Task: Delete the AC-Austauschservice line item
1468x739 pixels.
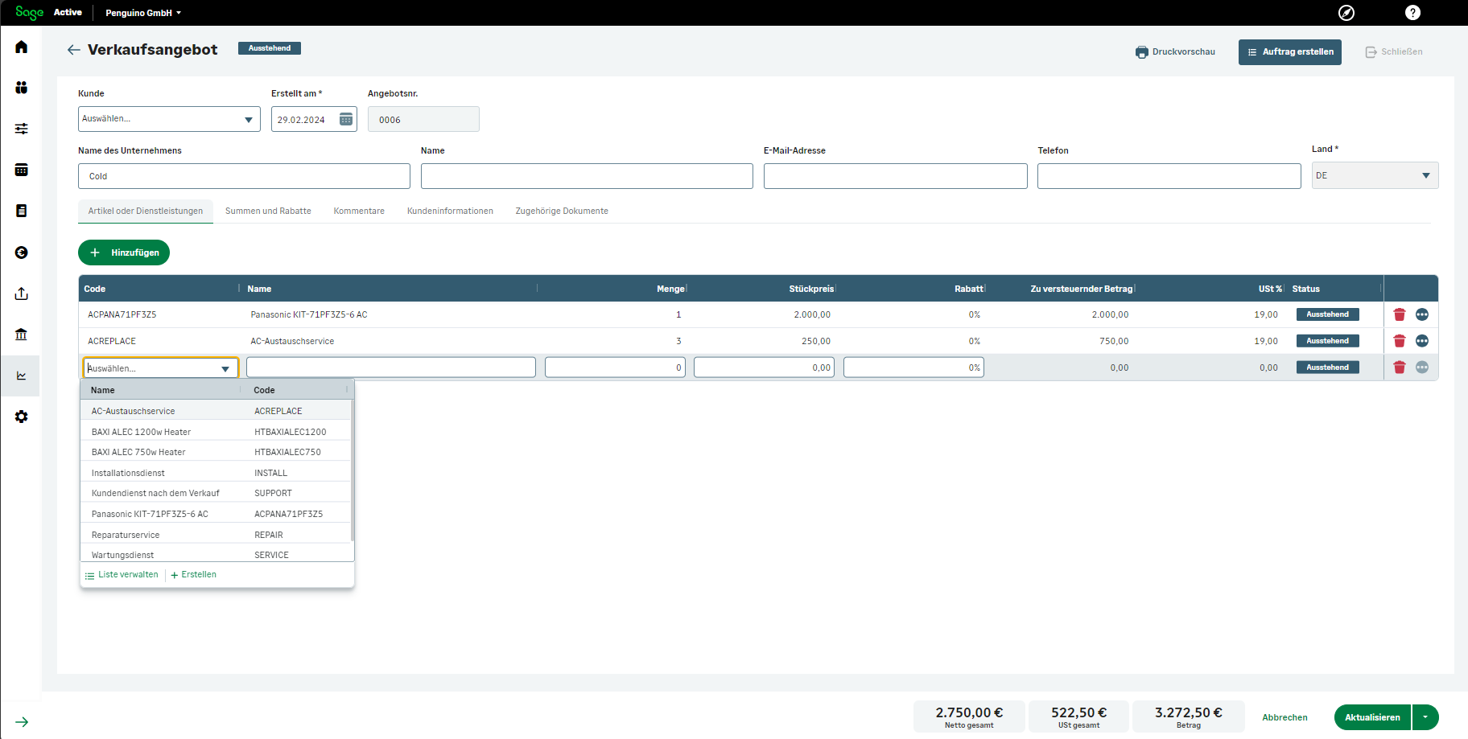Action: coord(1399,340)
